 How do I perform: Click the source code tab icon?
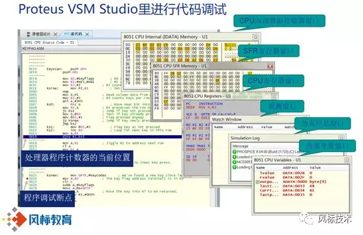[x=66, y=34]
